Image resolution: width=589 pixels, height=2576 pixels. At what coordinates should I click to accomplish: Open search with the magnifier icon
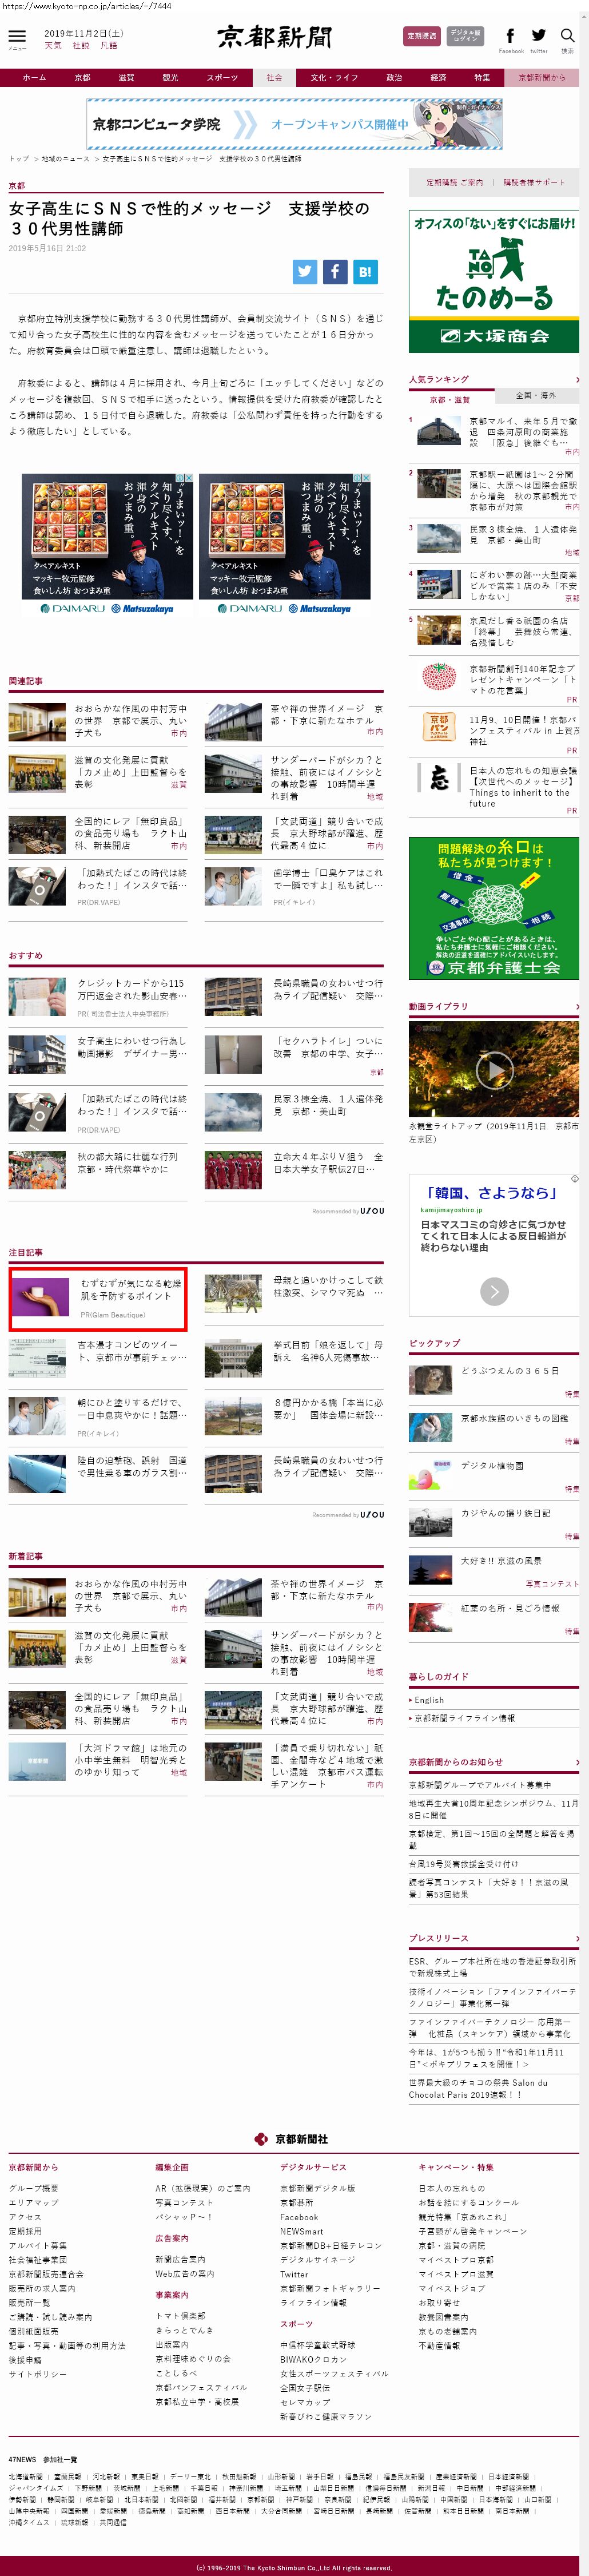pos(567,37)
